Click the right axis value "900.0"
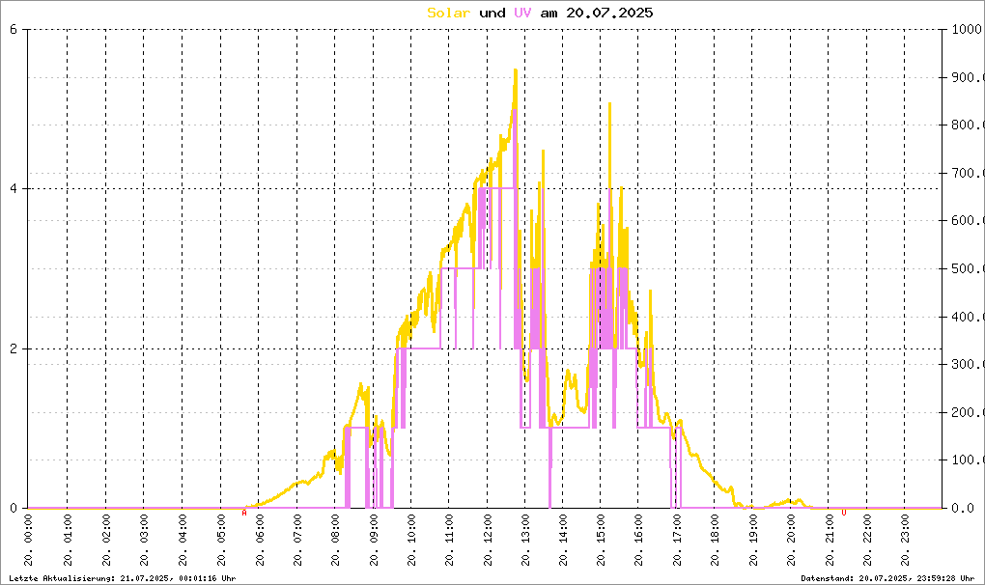This screenshot has width=985, height=585. click(968, 77)
